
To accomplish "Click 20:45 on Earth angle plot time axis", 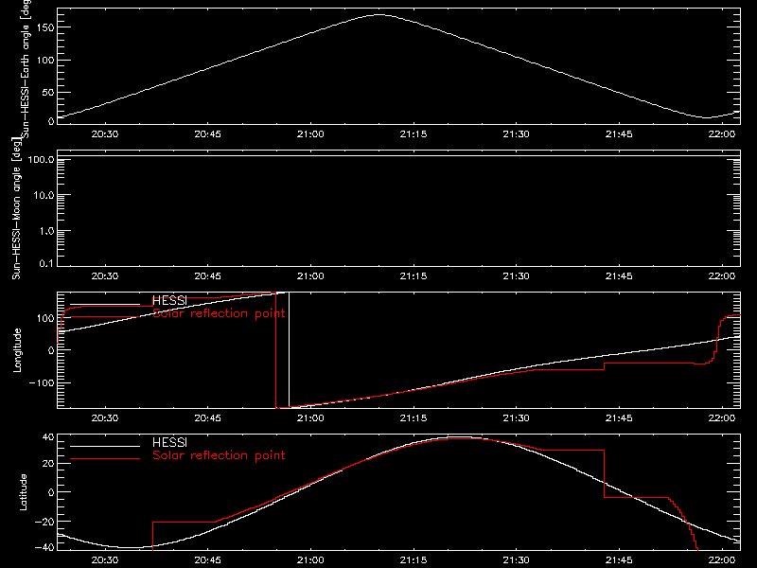I will tap(207, 134).
